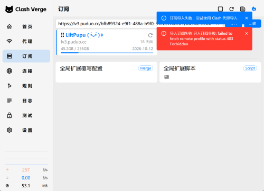Click the 2026-10-12 expiry date
The width and height of the screenshot is (264, 191).
tap(143, 49)
